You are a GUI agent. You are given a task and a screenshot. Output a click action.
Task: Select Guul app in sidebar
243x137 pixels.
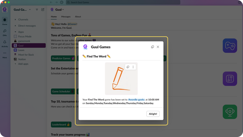pyautogui.click(x=29, y=45)
